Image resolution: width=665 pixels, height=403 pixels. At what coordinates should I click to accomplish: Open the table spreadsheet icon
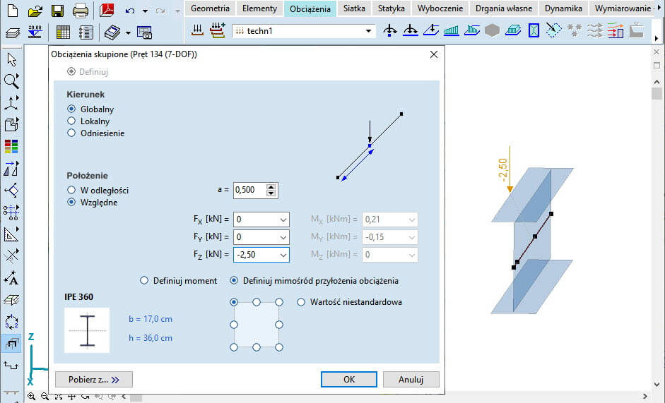point(63,32)
